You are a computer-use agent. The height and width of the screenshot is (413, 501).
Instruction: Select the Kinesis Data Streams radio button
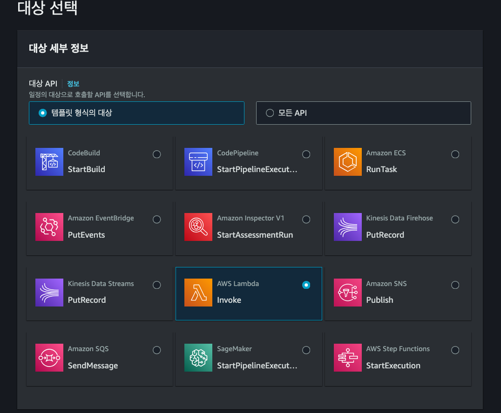tap(156, 285)
